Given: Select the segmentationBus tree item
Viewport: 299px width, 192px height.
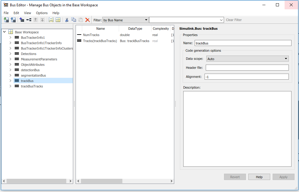Looking at the screenshot, I should 33,75.
